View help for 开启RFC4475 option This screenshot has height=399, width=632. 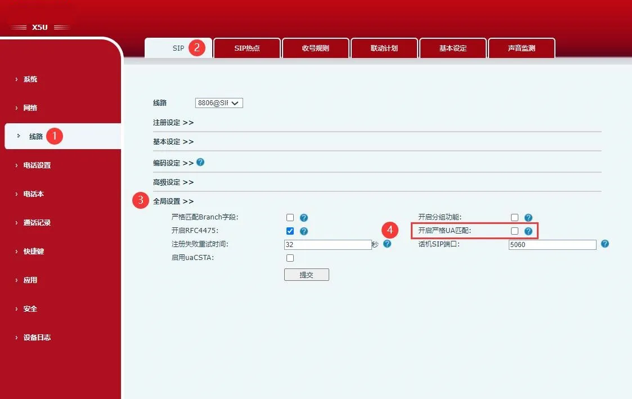[x=304, y=231]
